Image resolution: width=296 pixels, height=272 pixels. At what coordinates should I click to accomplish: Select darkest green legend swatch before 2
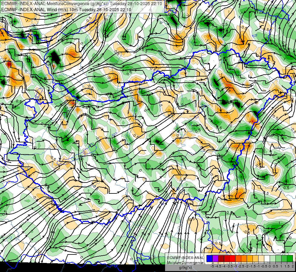tap(290, 259)
